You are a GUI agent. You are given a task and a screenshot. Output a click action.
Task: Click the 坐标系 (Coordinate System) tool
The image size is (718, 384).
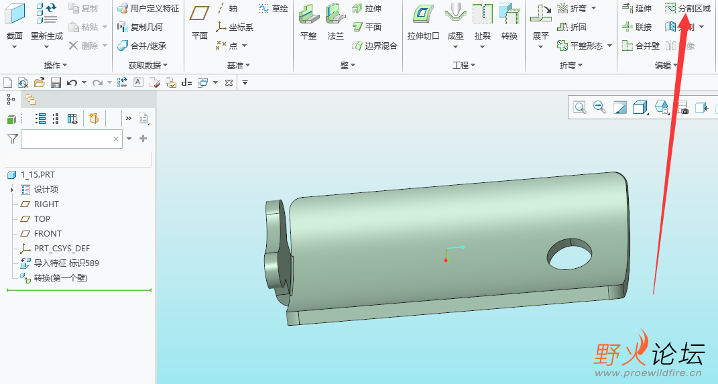235,27
